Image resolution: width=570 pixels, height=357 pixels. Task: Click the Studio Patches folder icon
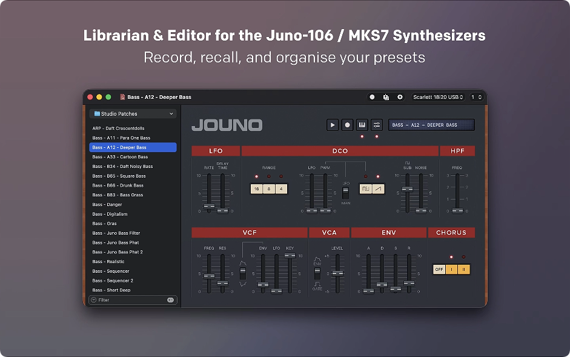pyautogui.click(x=98, y=113)
